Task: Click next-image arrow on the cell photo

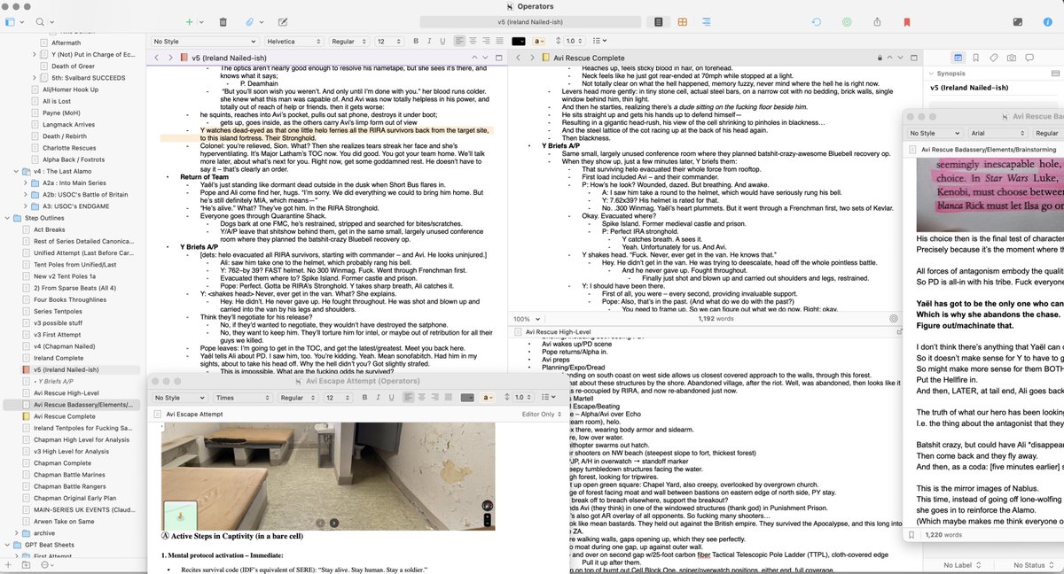Action: [x=332, y=524]
